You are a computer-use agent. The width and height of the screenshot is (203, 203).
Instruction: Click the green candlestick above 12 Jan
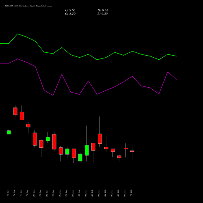tap(9, 132)
